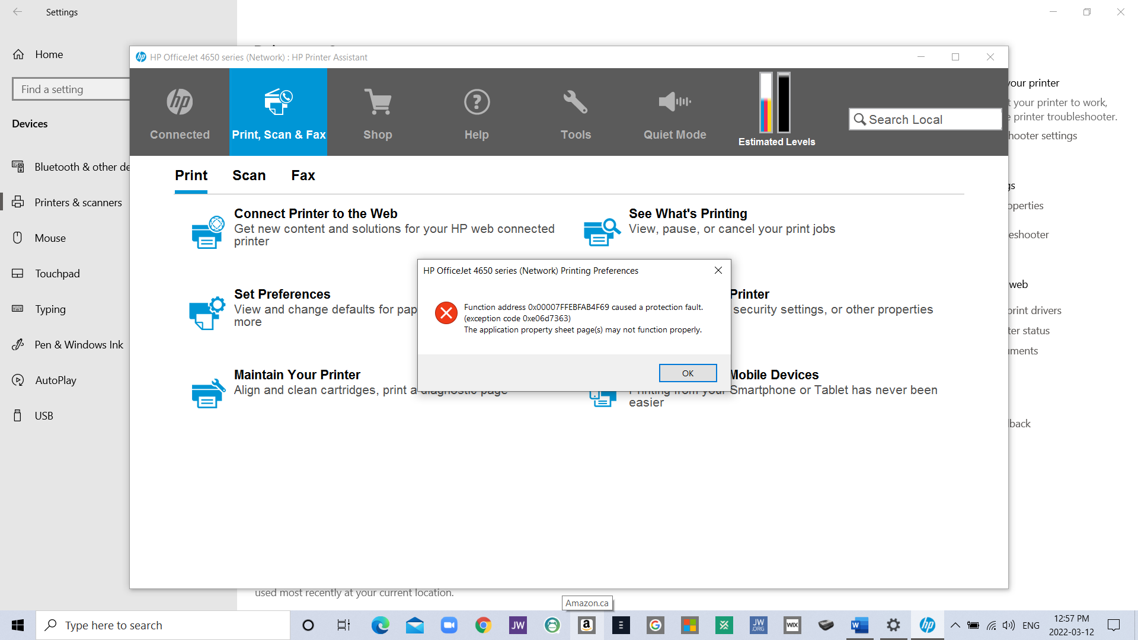
Task: Switch to the Fax tab
Action: pos(303,175)
